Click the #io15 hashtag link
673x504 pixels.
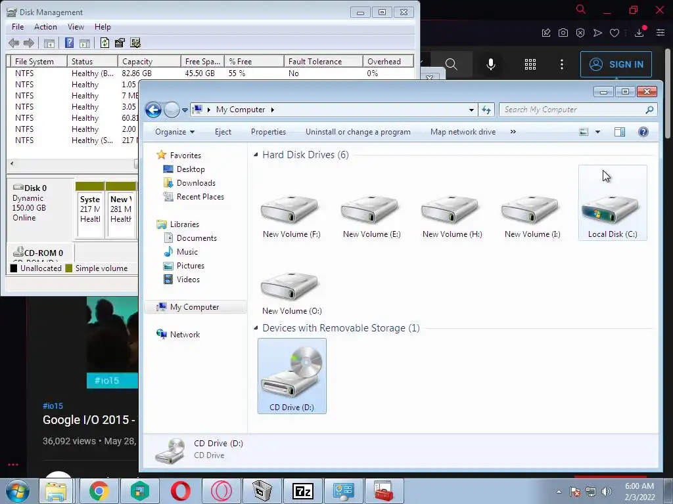[x=53, y=406]
